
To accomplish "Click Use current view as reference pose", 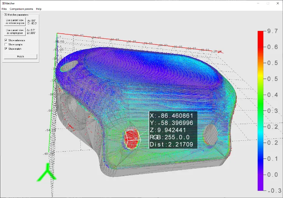I will tap(15, 21).
